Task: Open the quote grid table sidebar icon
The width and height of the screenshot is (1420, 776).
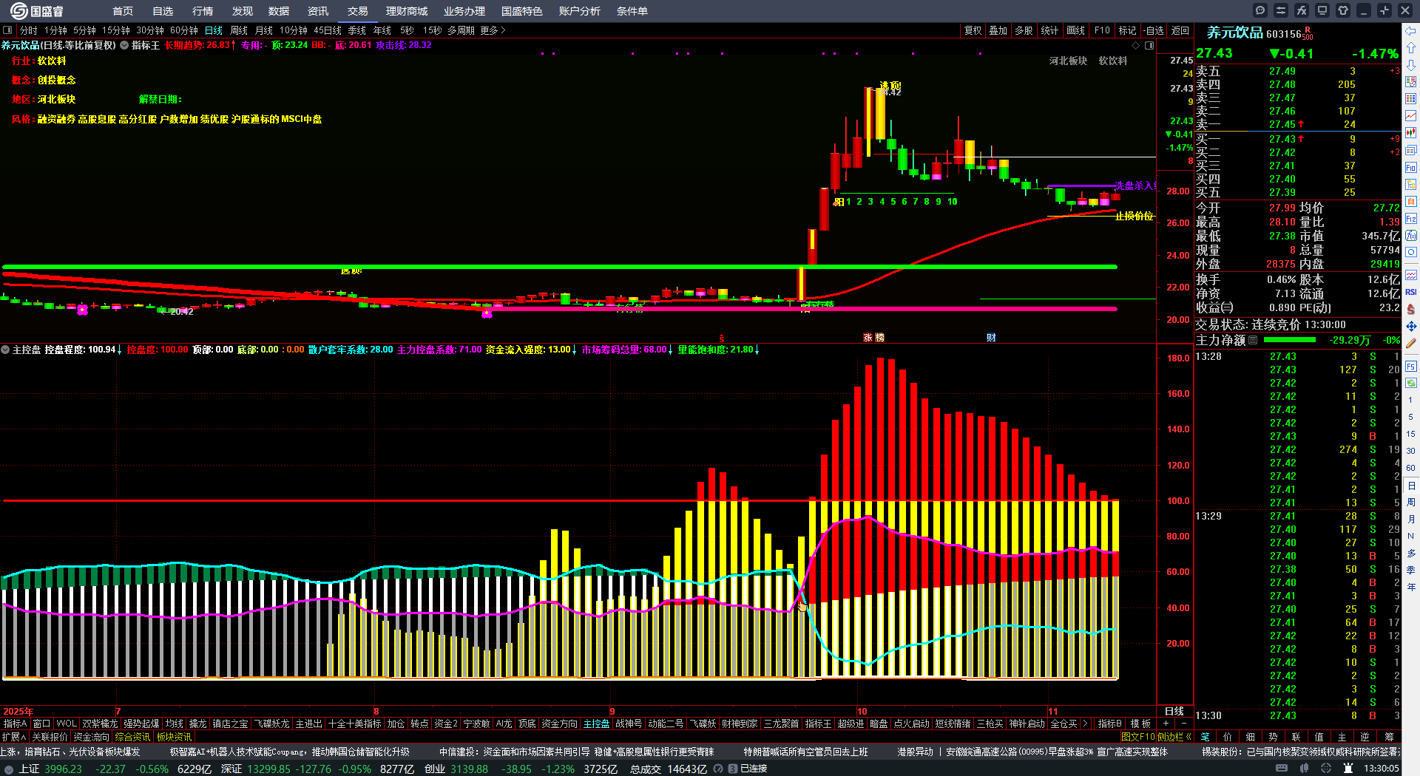Action: click(1411, 99)
